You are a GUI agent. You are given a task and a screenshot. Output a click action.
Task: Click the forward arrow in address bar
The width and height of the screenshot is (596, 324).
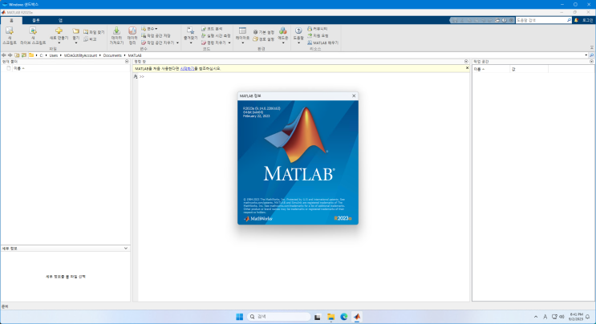[10, 55]
